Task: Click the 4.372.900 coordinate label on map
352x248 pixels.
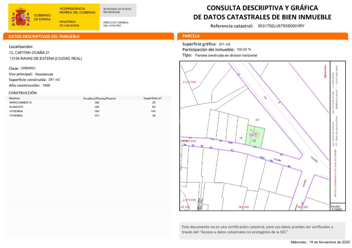Action: click(x=189, y=82)
